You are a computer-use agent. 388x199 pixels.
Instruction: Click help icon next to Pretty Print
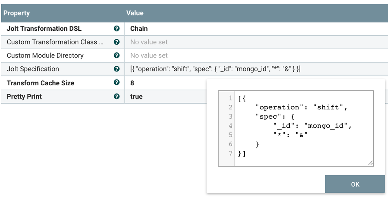pos(116,97)
